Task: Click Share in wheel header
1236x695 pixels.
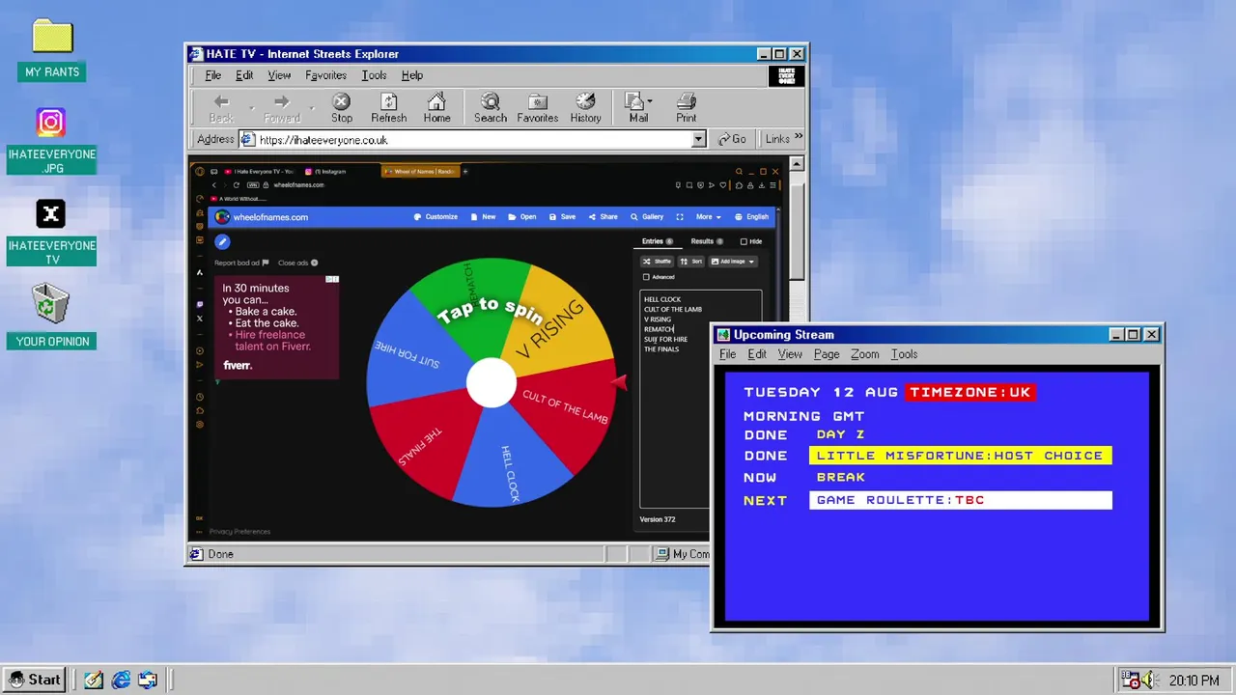Action: pyautogui.click(x=603, y=217)
